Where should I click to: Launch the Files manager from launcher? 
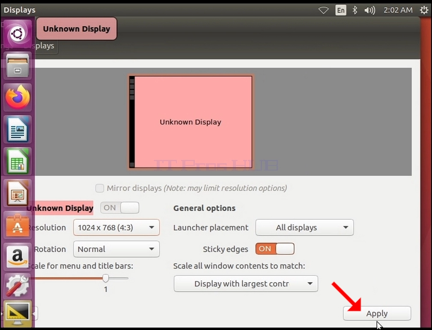pyautogui.click(x=18, y=66)
